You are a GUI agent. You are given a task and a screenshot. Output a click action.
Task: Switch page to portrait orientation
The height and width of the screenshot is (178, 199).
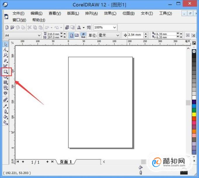tap(72, 35)
